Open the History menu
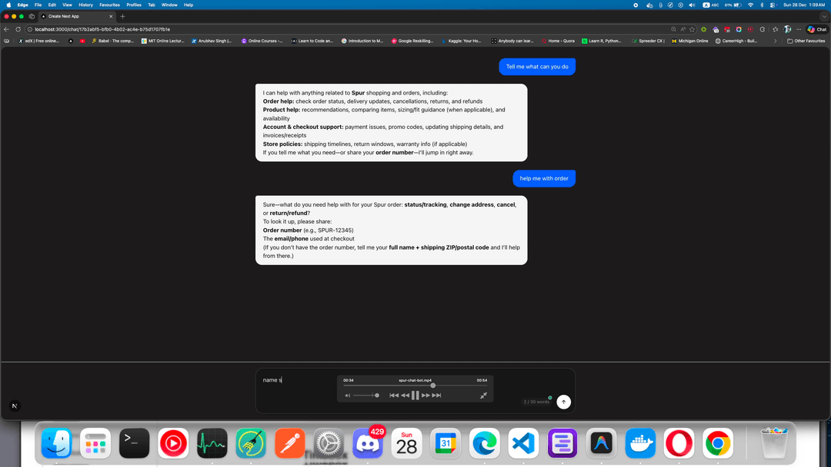 point(85,4)
